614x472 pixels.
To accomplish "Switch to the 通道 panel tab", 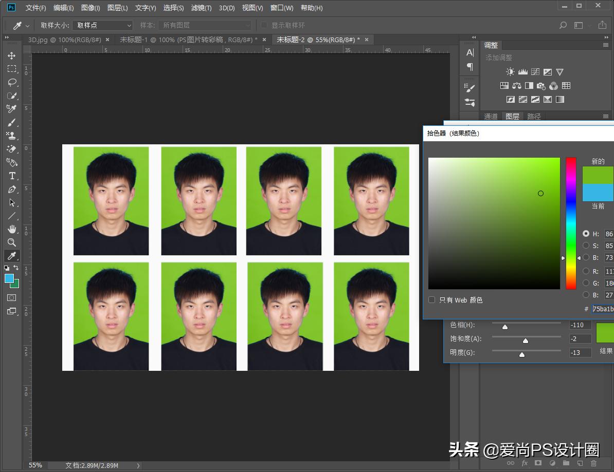I will 491,117.
